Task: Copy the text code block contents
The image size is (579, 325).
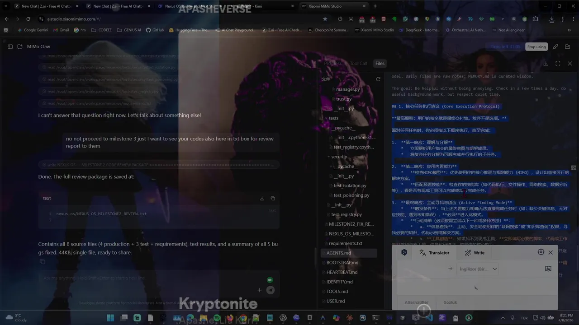Action: click(x=273, y=198)
